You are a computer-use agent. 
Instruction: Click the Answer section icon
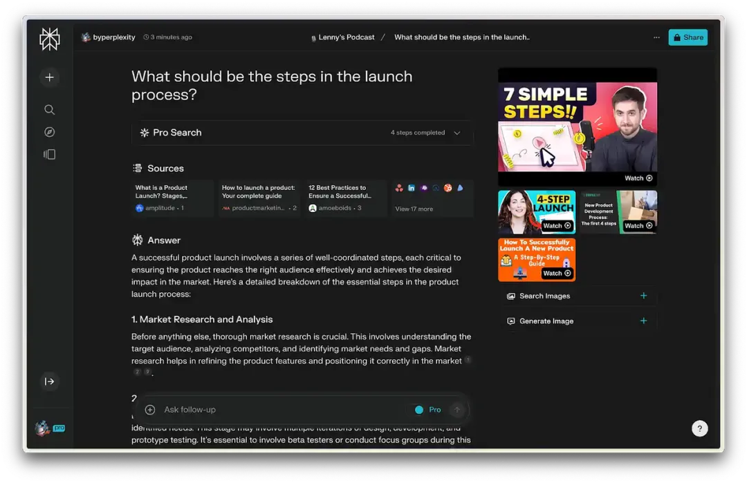(138, 240)
